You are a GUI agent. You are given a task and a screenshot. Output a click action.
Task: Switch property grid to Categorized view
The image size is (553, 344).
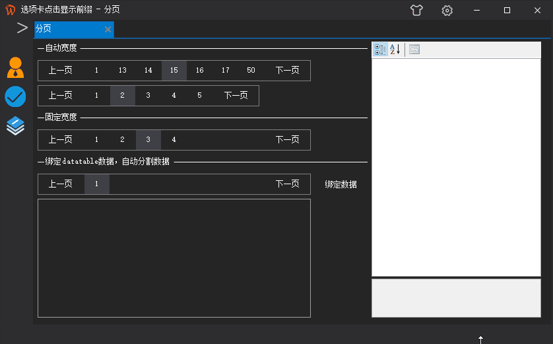pos(380,50)
